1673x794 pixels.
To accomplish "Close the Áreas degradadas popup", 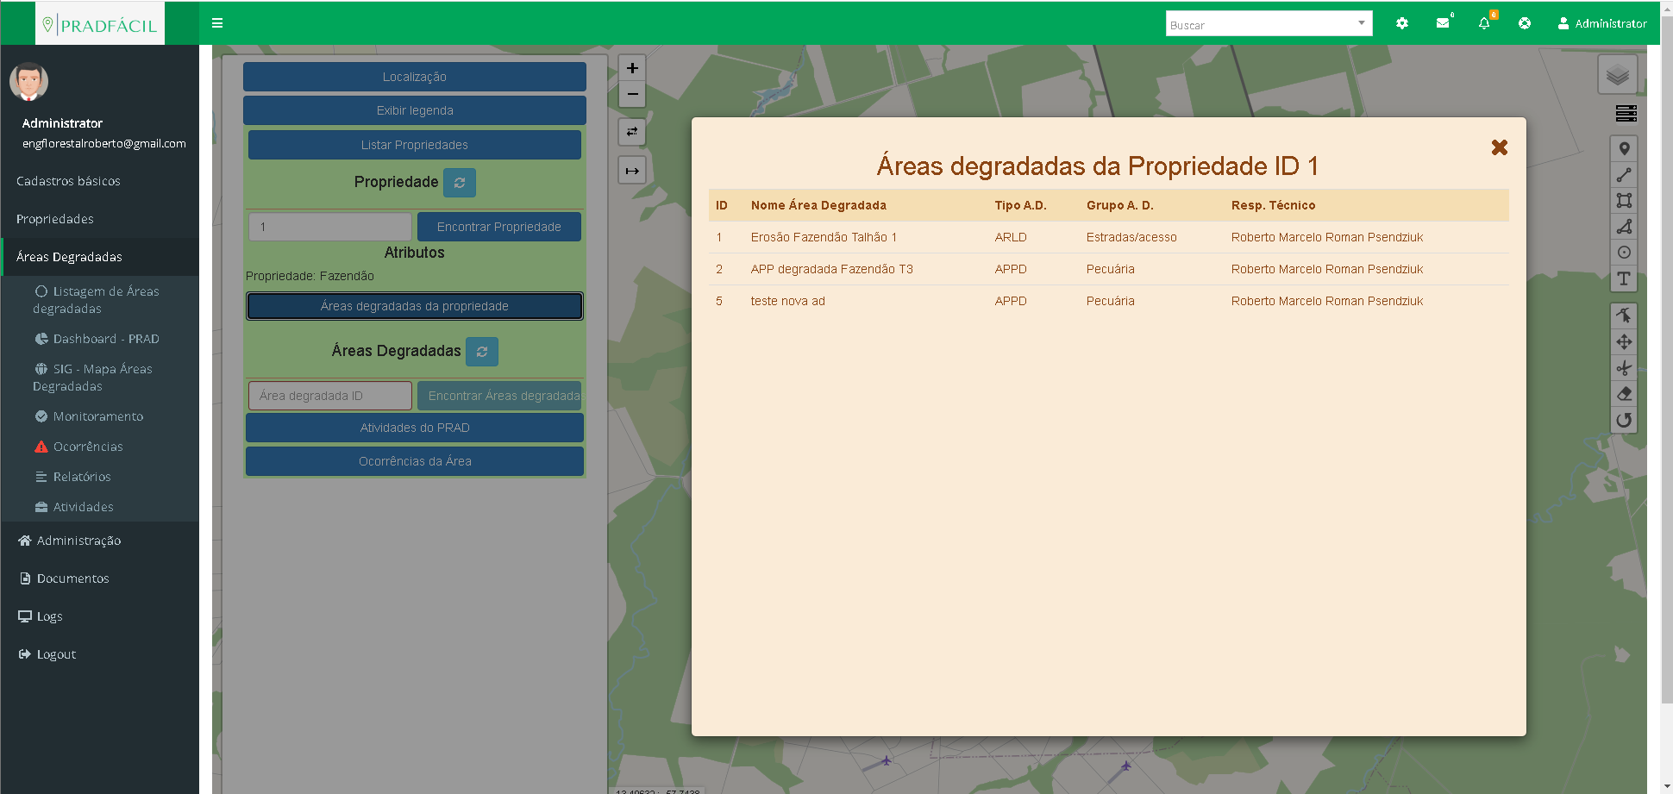I will coord(1499,147).
